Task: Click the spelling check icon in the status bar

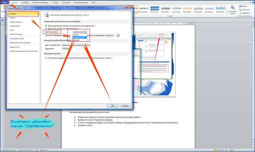Action: (x=37, y=150)
